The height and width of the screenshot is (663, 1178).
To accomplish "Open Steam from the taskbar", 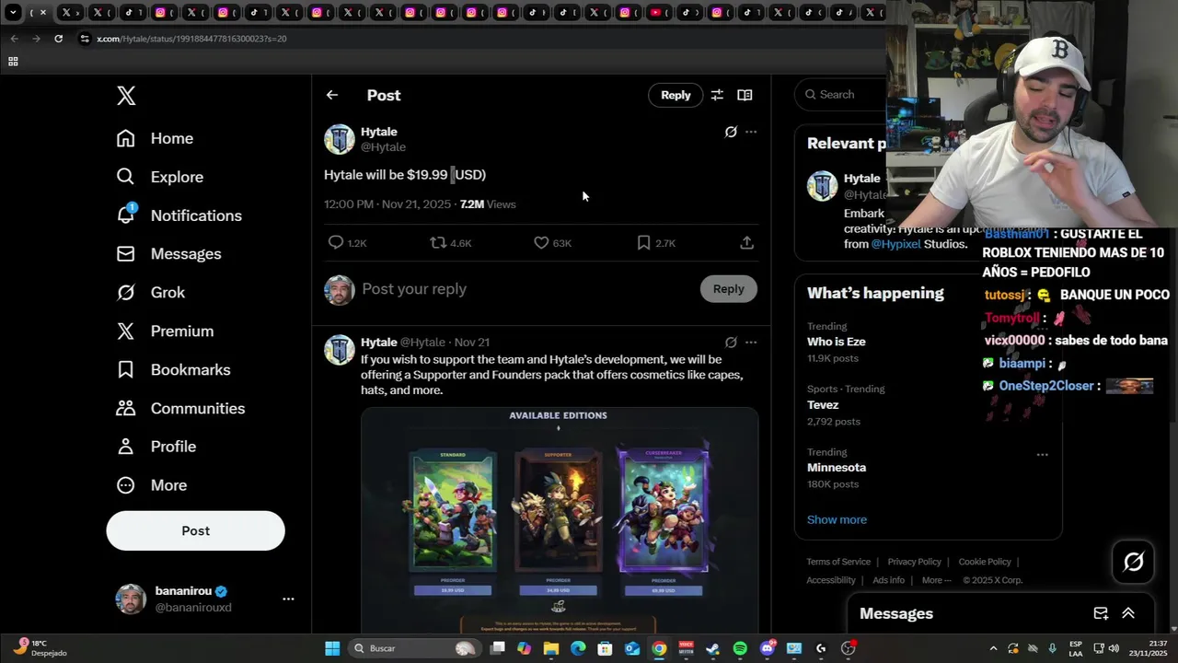I will tap(712, 648).
